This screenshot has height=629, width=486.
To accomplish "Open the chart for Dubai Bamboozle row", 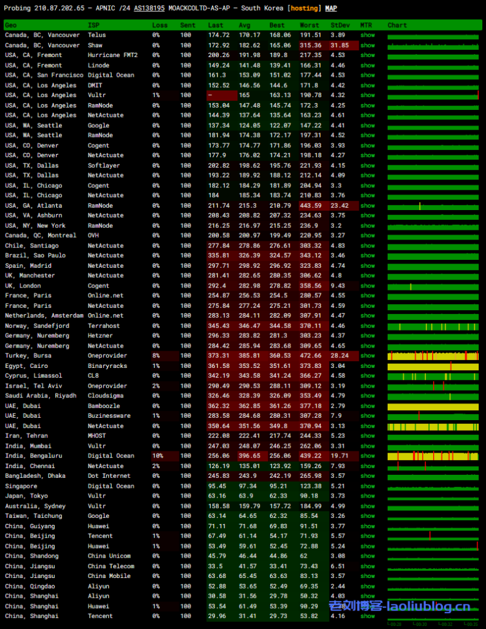I will click(433, 406).
